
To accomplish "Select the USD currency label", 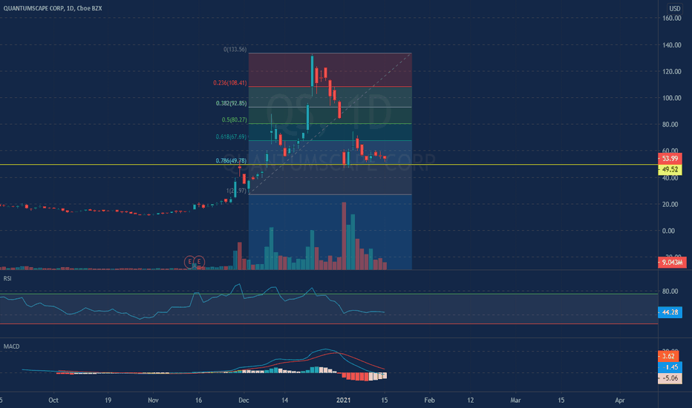I will [x=674, y=8].
